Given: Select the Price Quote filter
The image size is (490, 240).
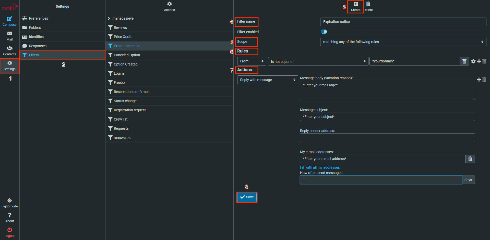Looking at the screenshot, I should 169,37.
